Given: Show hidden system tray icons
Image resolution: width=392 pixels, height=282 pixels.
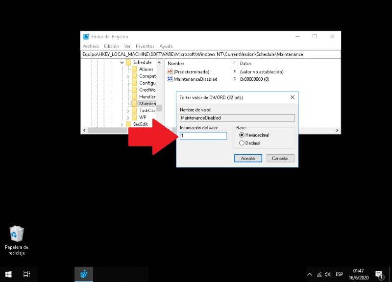Looking at the screenshot, I should [310, 275].
